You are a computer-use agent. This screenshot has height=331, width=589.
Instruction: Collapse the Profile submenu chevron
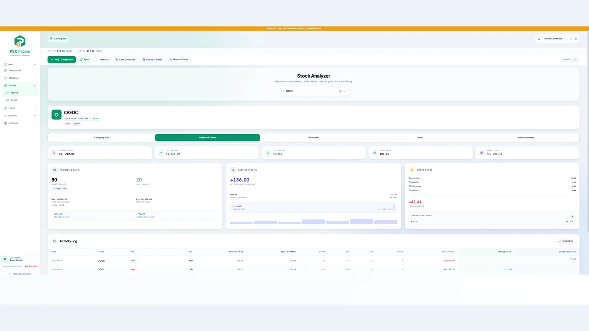pyautogui.click(x=35, y=85)
